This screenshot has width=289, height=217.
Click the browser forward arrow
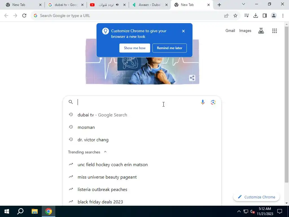point(15,16)
